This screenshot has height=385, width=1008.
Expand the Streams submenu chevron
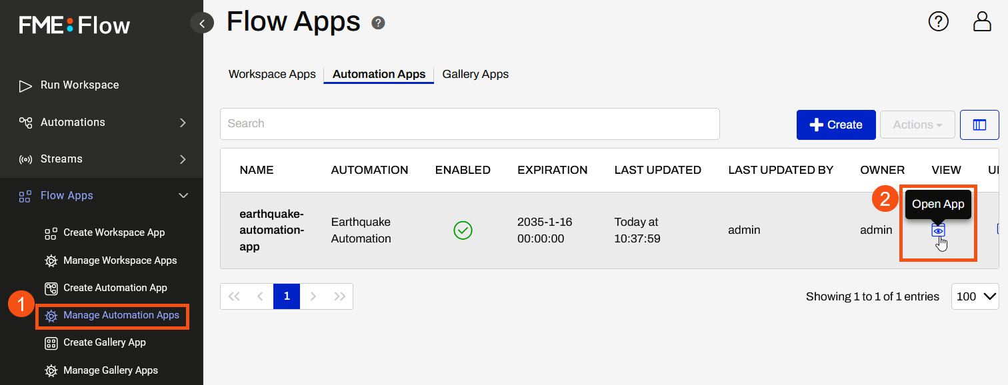183,159
